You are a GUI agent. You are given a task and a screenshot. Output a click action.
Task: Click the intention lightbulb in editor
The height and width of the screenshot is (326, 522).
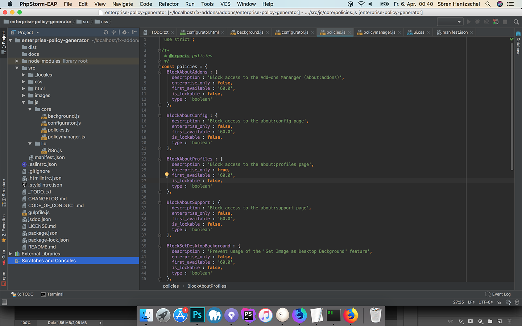[167, 175]
